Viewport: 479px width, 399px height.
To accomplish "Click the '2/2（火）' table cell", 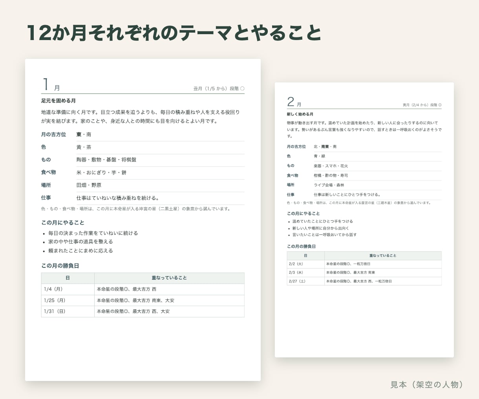I will point(306,264).
